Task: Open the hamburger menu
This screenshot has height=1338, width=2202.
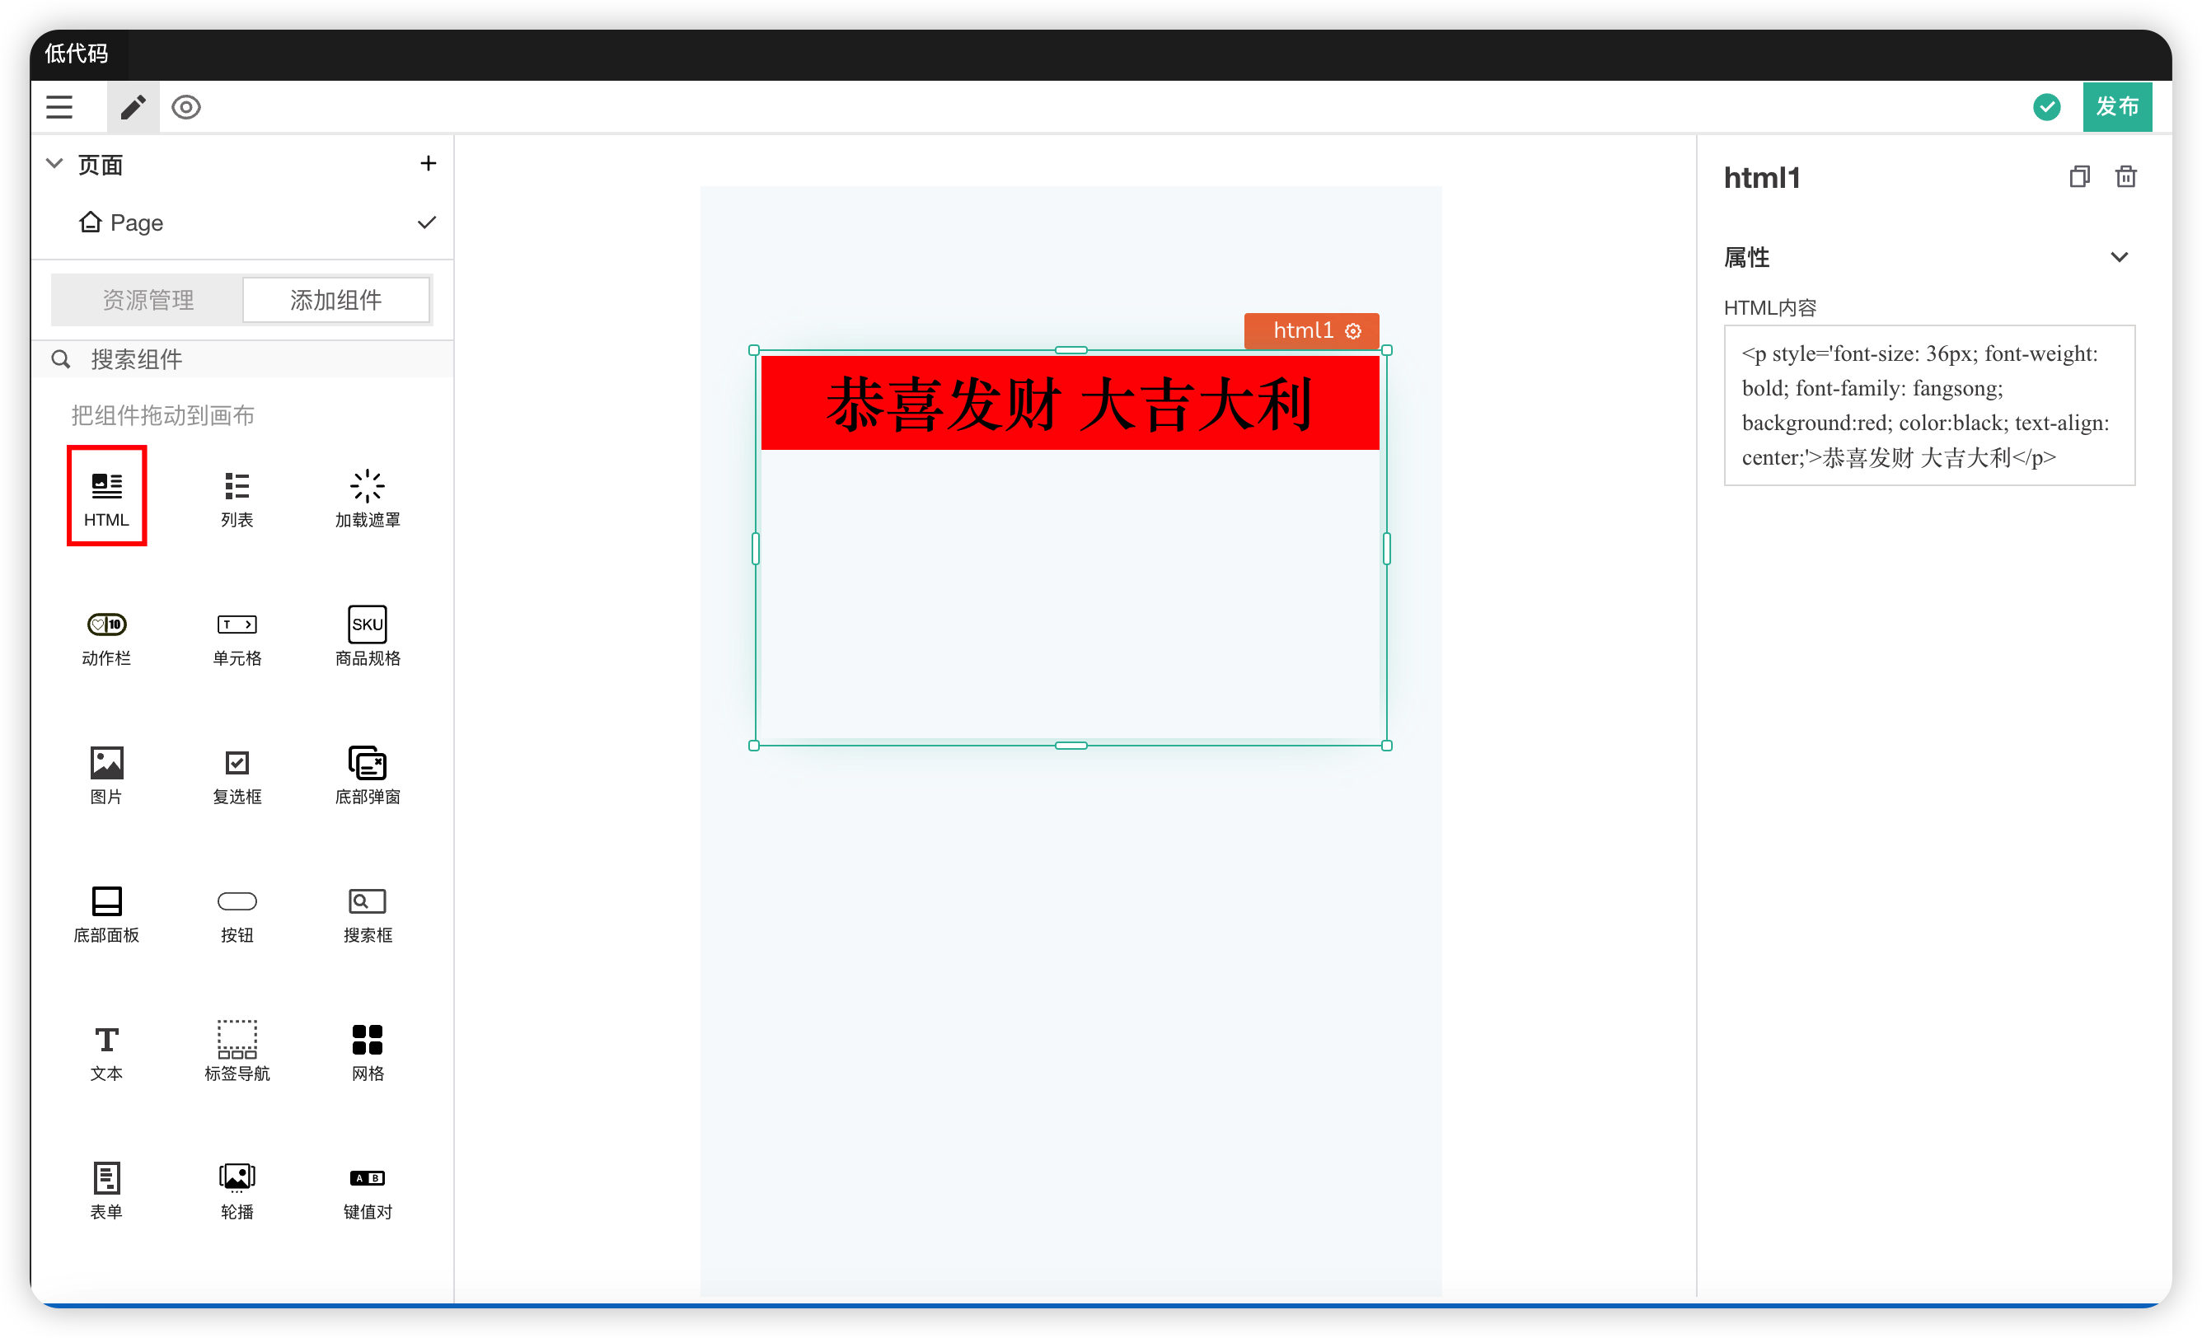Action: pos(59,107)
